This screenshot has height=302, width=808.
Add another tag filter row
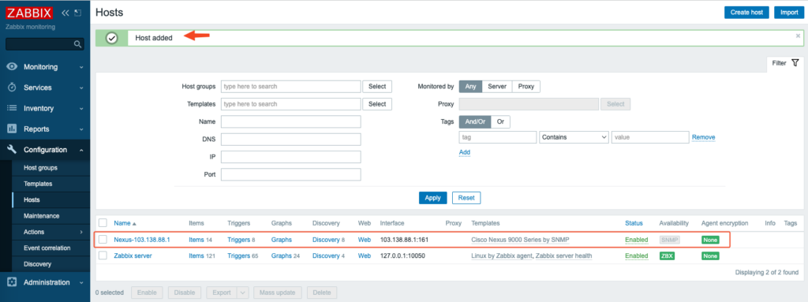coord(464,152)
